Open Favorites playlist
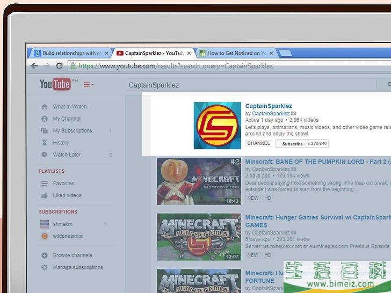Screen dimensions: 391x293 tap(63, 184)
